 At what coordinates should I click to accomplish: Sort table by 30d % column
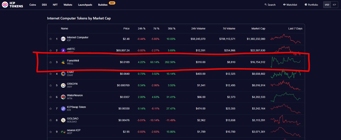click(x=171, y=29)
